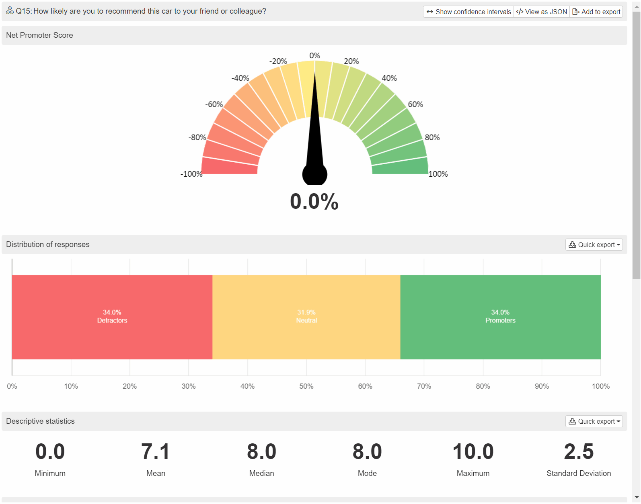Click the 100% label on the gauge
Viewport: 641px width, 504px height.
[x=438, y=174]
